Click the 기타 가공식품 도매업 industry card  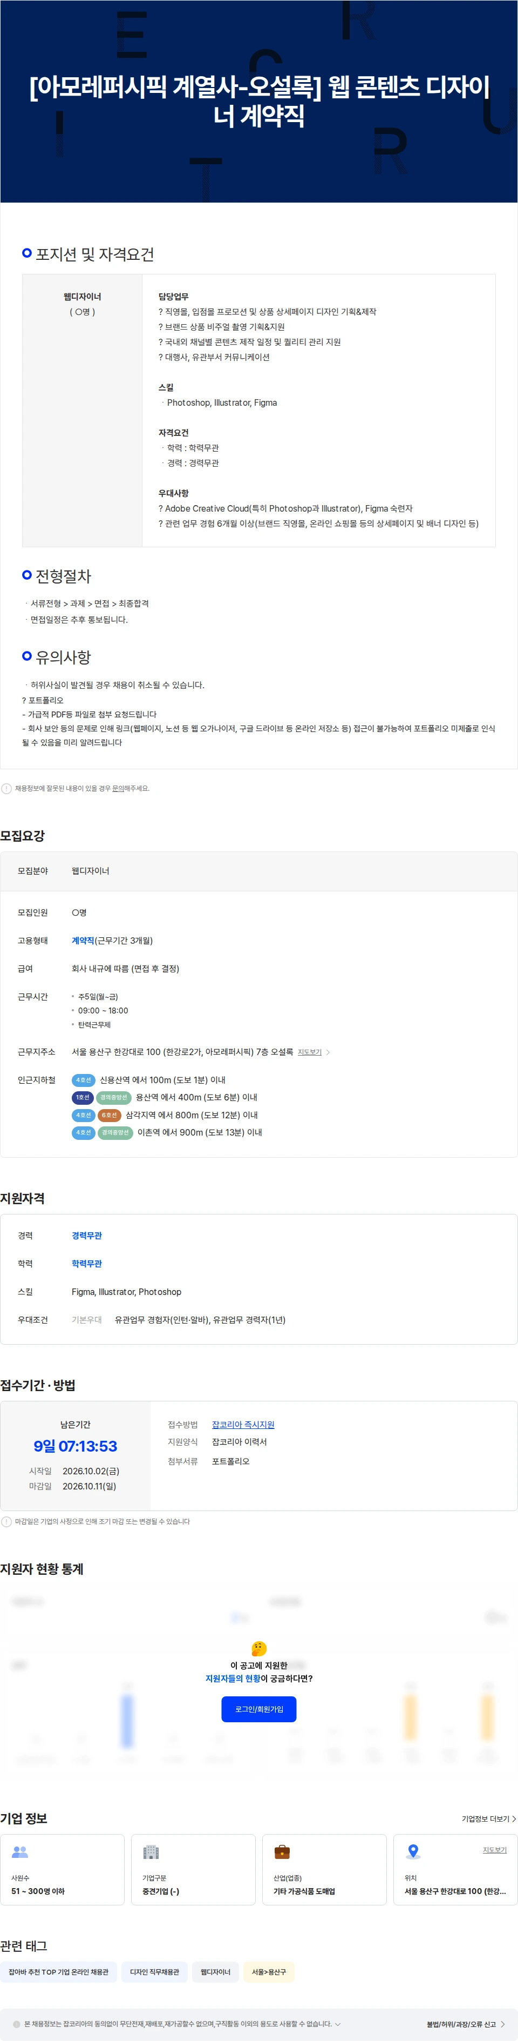pyautogui.click(x=324, y=1869)
